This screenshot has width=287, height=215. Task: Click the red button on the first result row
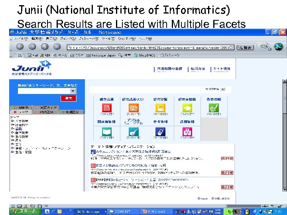coord(227,158)
